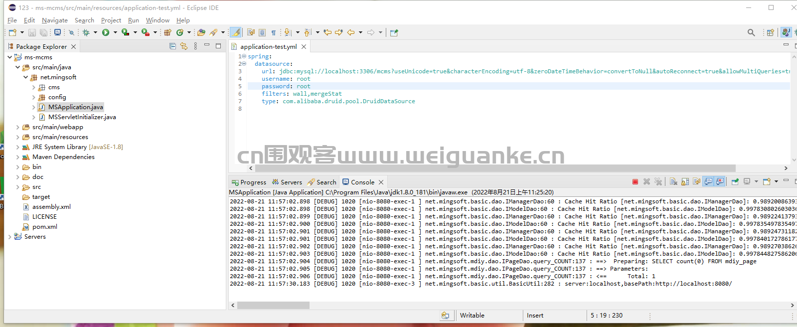Expand the Servers project node
This screenshot has width=797, height=327.
pyautogui.click(x=10, y=237)
